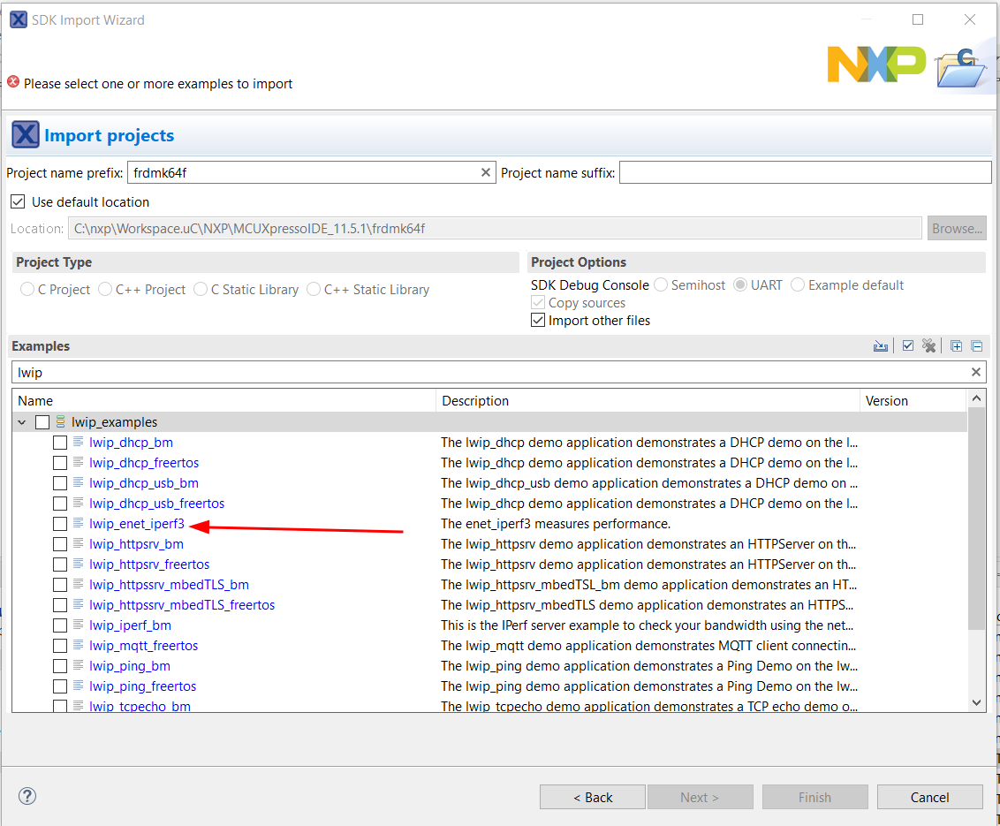Toggle the lwip_examples group checkbox
1000x826 pixels.
(x=42, y=422)
